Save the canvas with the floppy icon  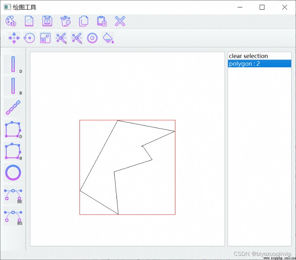tap(47, 21)
